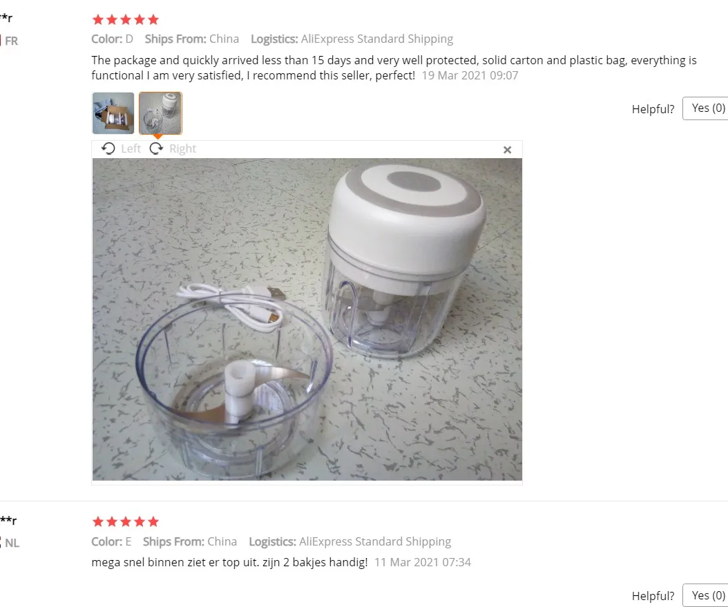728x607 pixels.
Task: Select the highlighted food chopper thumbnail
Action: [x=160, y=113]
